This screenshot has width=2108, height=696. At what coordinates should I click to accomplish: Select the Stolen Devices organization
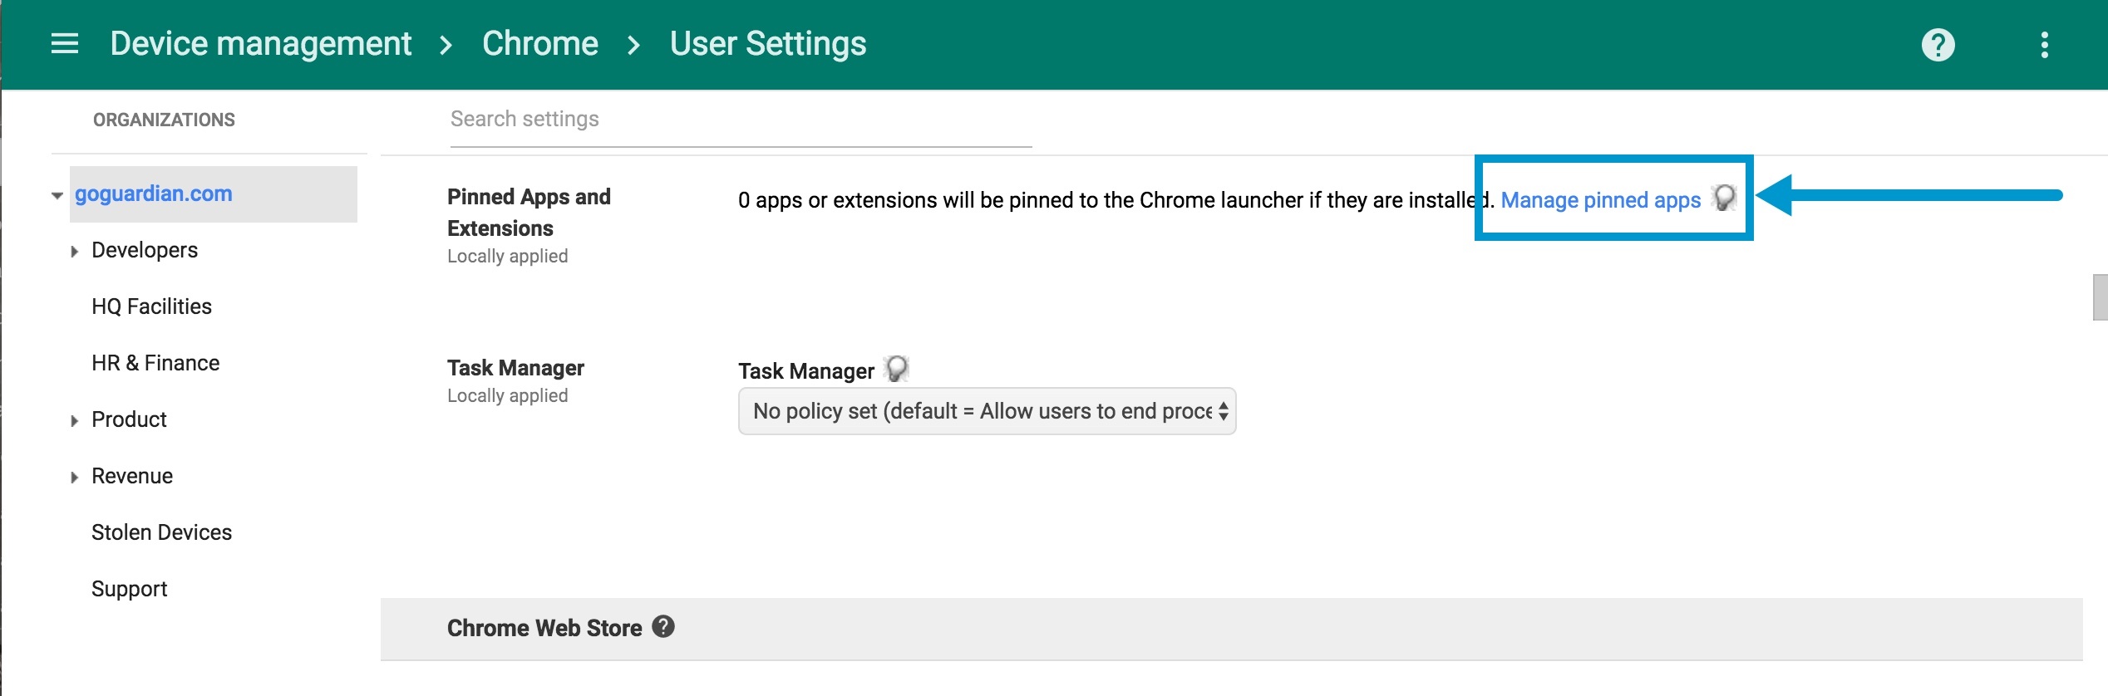161,532
